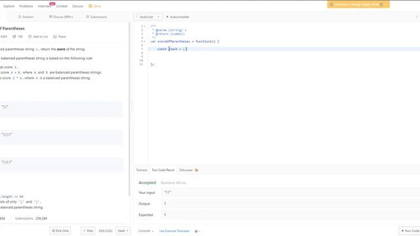Click the example input "(())" block
Screen dimensions: 420x236
click(61, 137)
